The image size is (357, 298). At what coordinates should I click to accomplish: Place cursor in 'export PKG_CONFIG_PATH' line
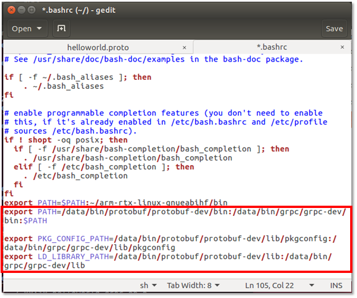171,238
